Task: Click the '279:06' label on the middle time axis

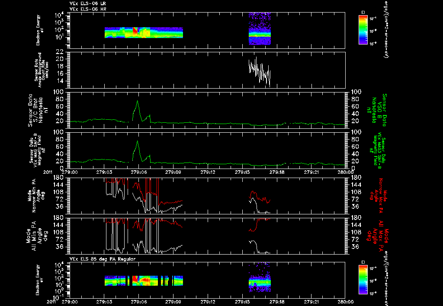Action: click(138, 172)
